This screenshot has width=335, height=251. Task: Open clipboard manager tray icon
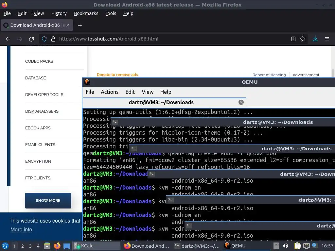pyautogui.click(x=297, y=246)
